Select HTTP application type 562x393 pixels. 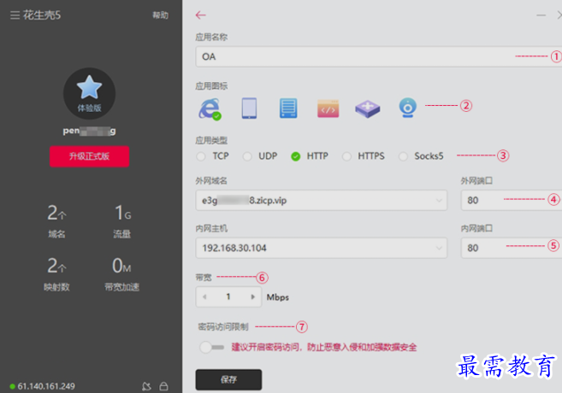coord(296,156)
